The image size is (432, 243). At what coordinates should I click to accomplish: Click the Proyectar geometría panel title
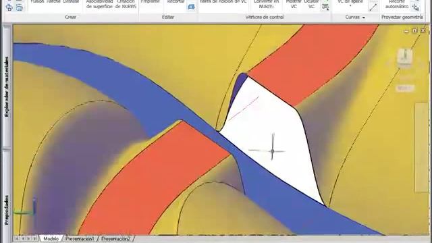402,17
